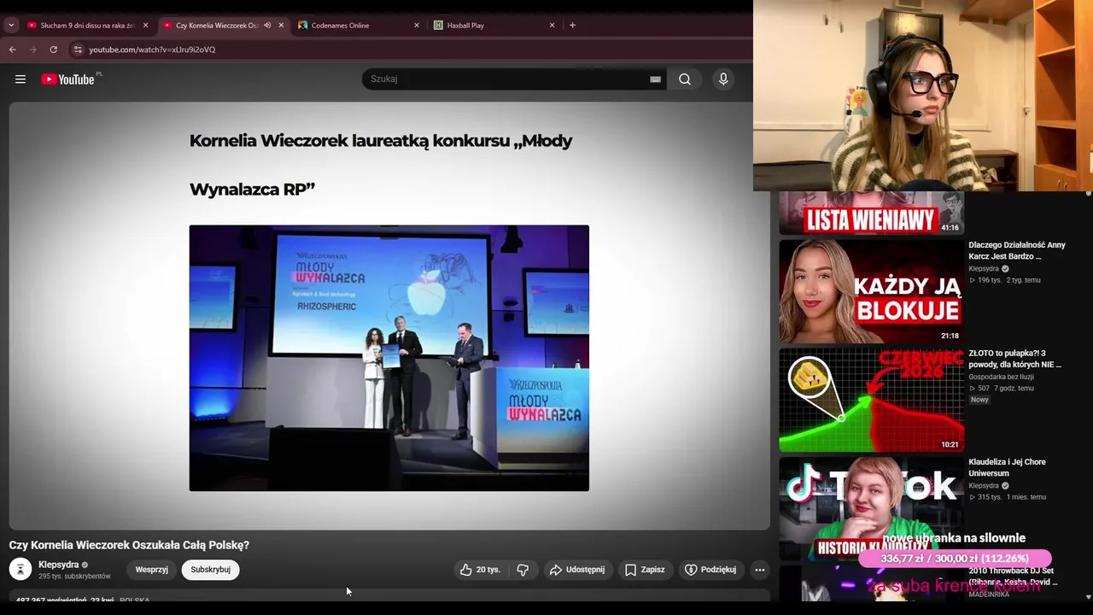Open the Klepsydra channel name link

click(x=58, y=565)
